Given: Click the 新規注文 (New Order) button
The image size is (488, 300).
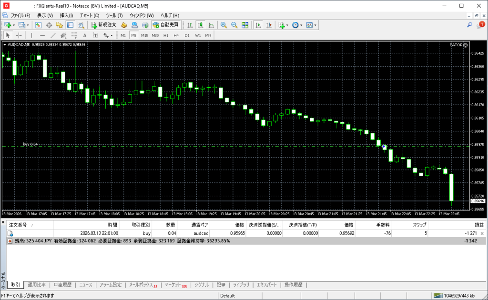Looking at the screenshot, I should click(103, 25).
